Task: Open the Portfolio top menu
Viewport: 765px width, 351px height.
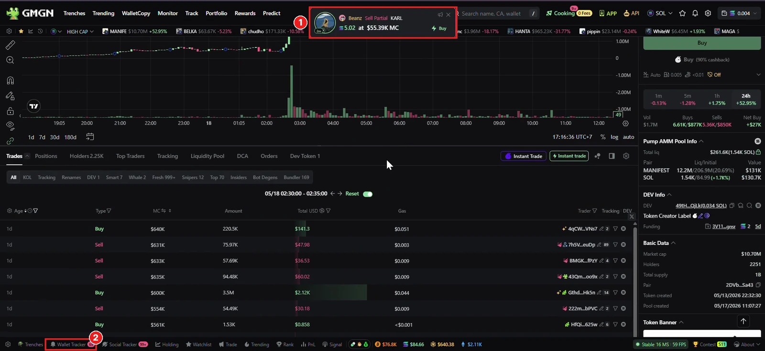Action: click(216, 13)
